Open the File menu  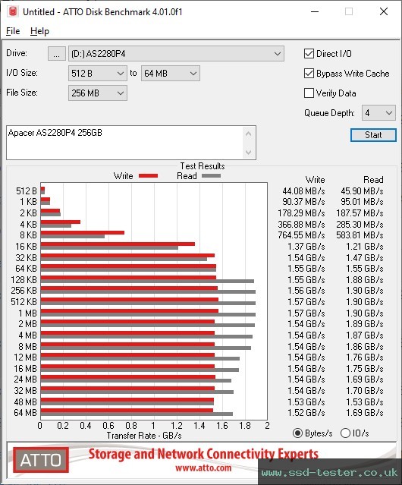(13, 31)
